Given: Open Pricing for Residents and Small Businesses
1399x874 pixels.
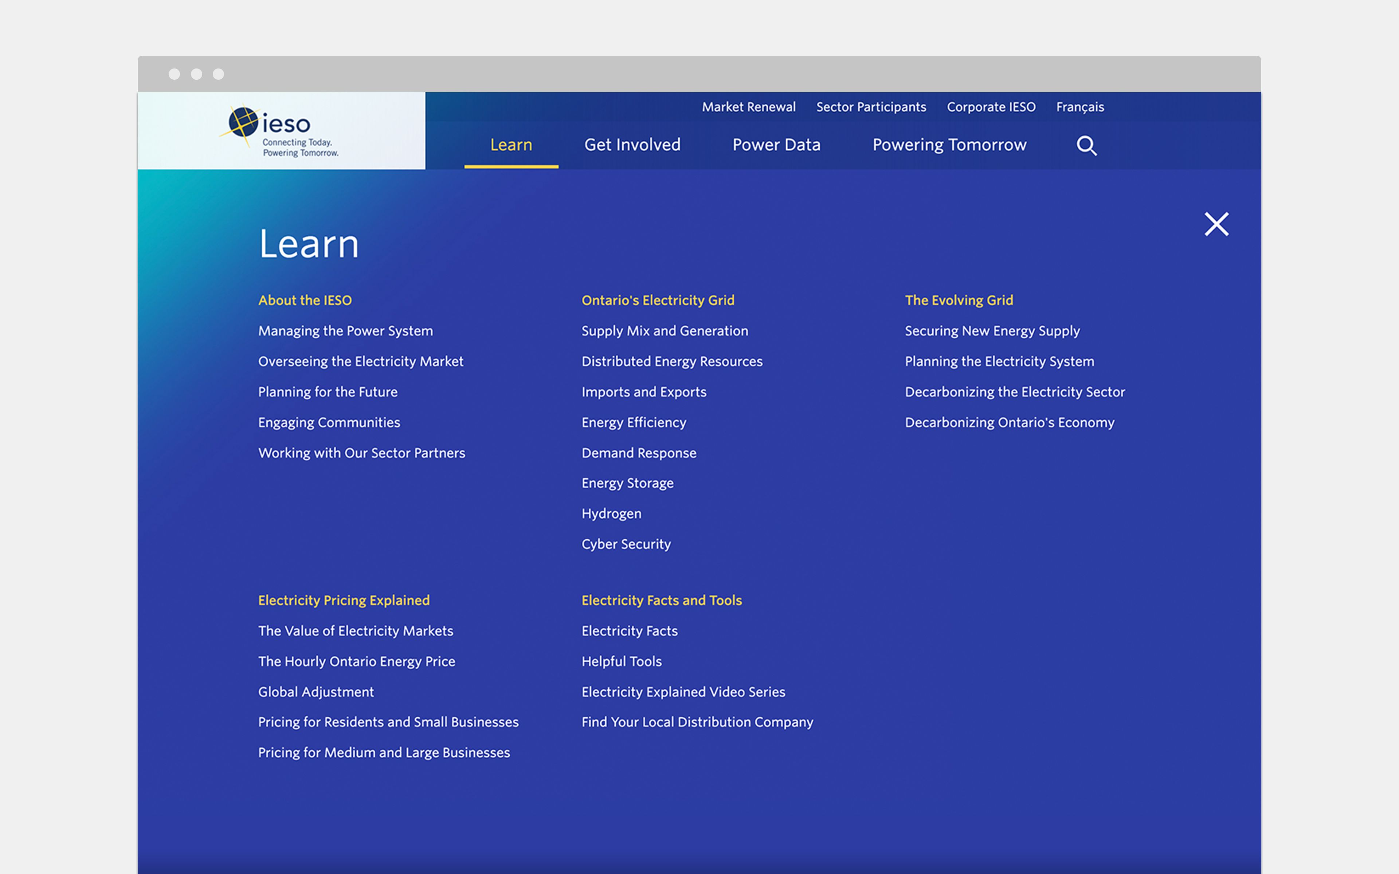Looking at the screenshot, I should 388,722.
